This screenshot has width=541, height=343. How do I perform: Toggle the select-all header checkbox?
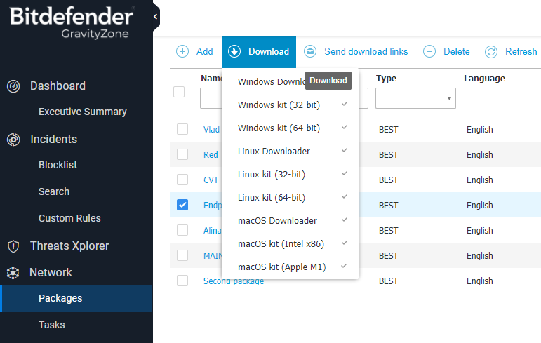(x=179, y=92)
